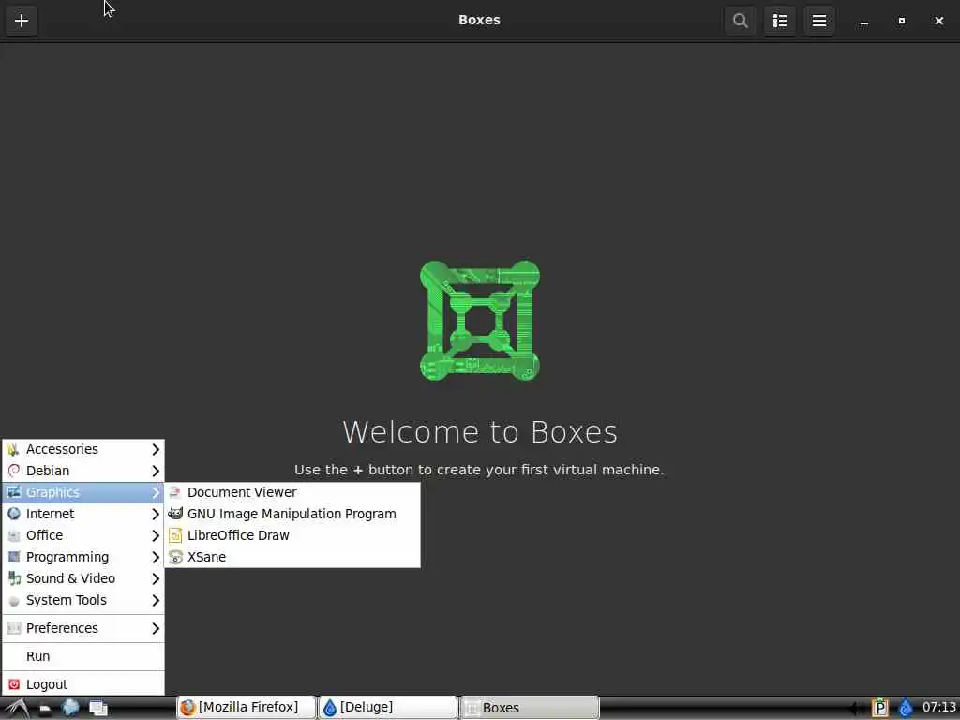Viewport: 960px width, 720px height.
Task: Choose Logout from the start menu
Action: point(83,684)
